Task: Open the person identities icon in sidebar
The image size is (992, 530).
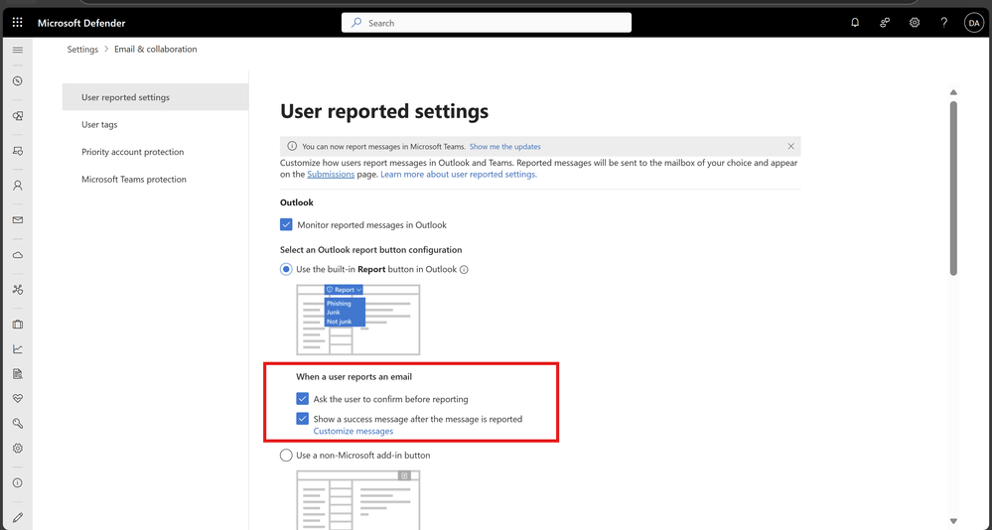Action: [18, 186]
